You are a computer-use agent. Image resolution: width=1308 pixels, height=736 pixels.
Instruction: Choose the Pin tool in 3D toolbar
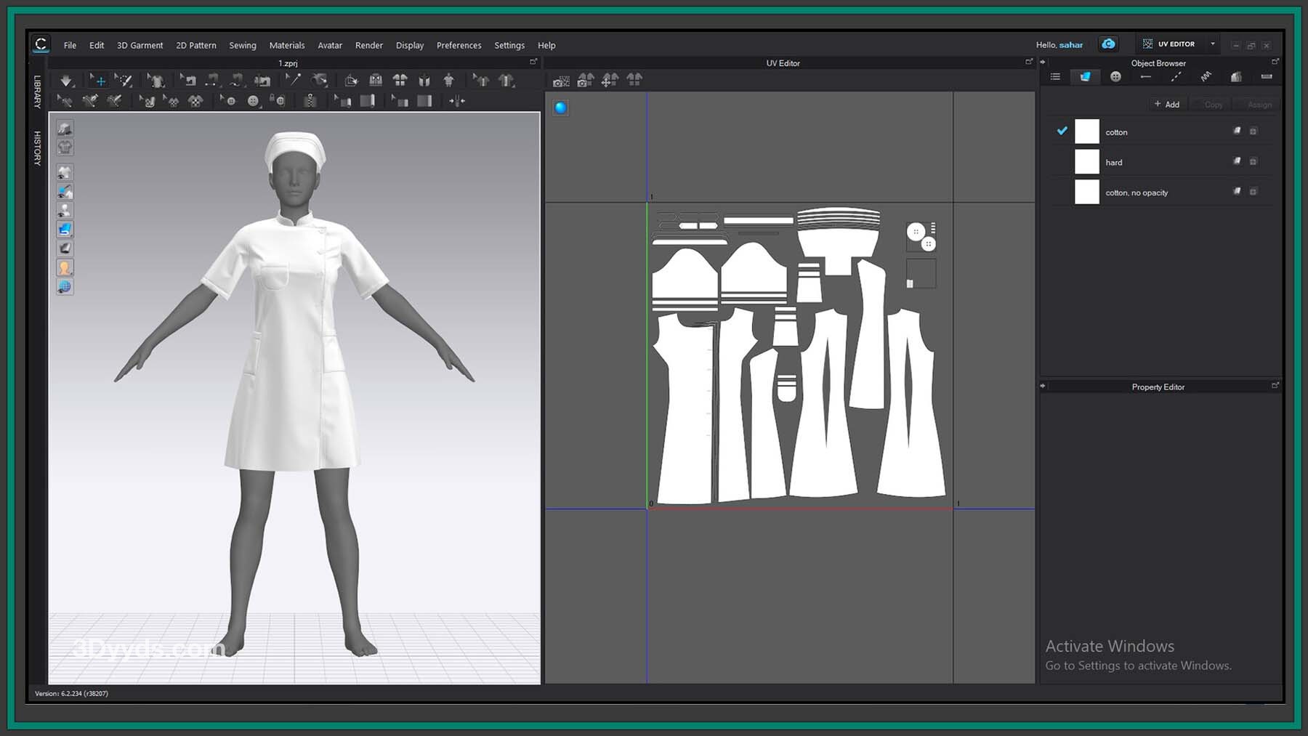293,80
